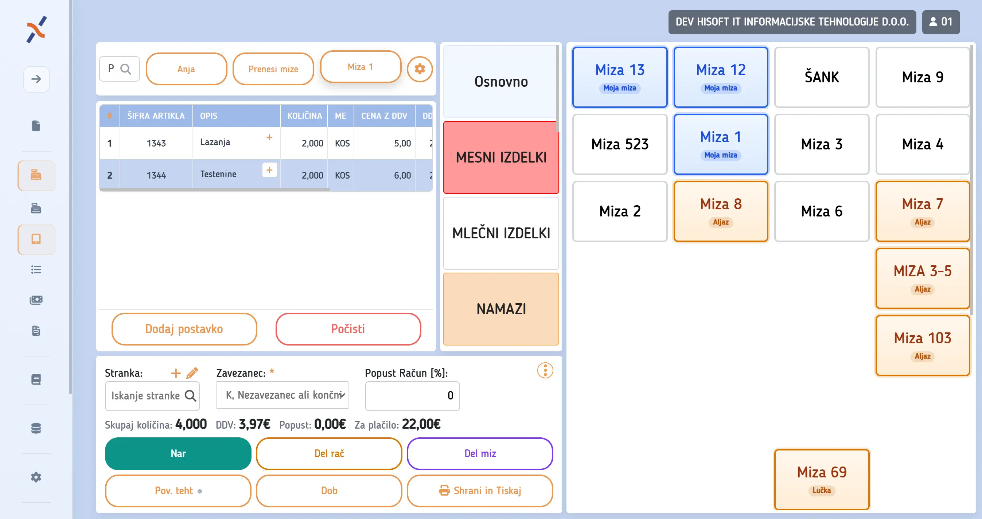
Task: Open the list icon in the sidebar
Action: (x=36, y=269)
